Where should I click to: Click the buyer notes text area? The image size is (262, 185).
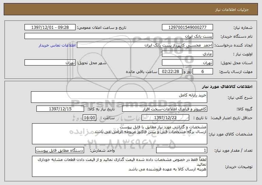119,166
